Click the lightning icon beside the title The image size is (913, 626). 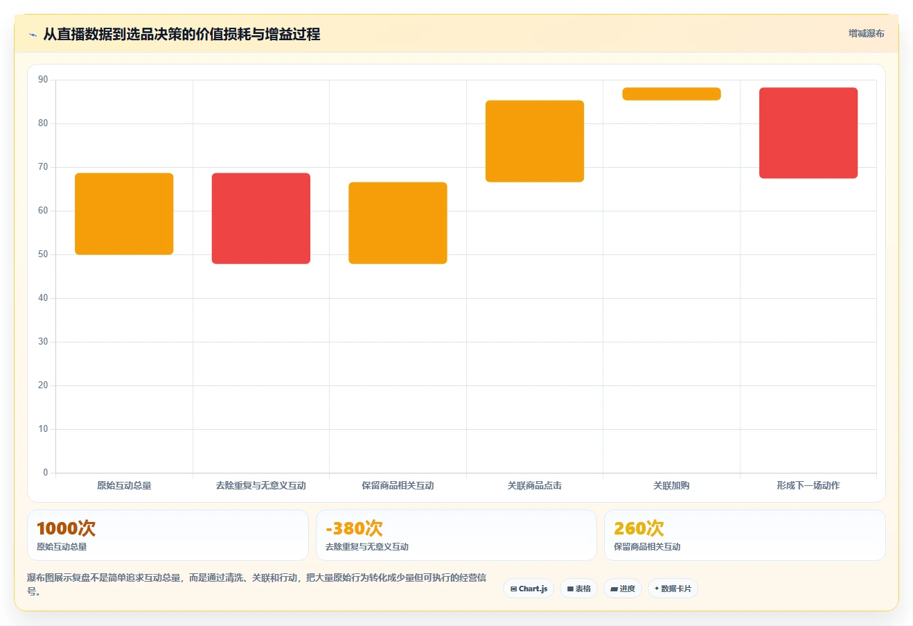pyautogui.click(x=33, y=35)
